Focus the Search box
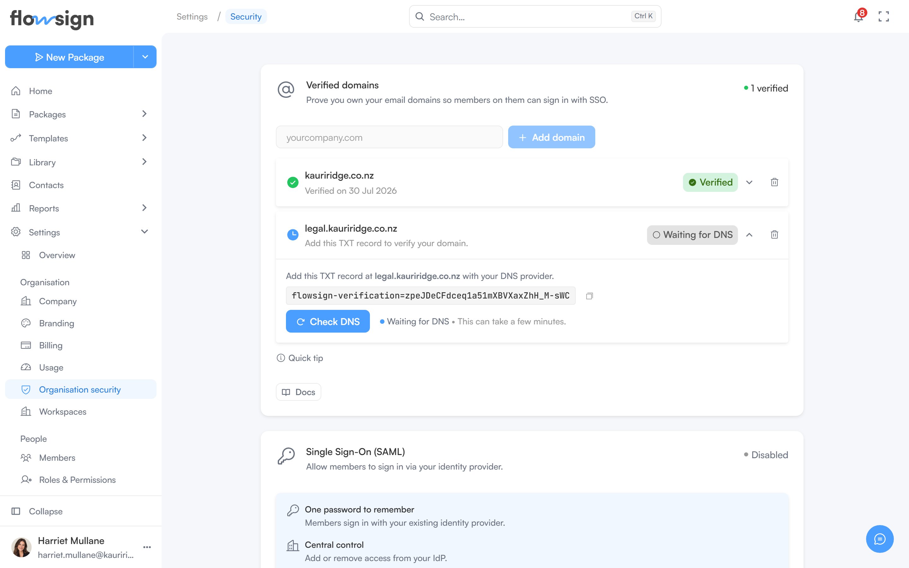 (535, 16)
